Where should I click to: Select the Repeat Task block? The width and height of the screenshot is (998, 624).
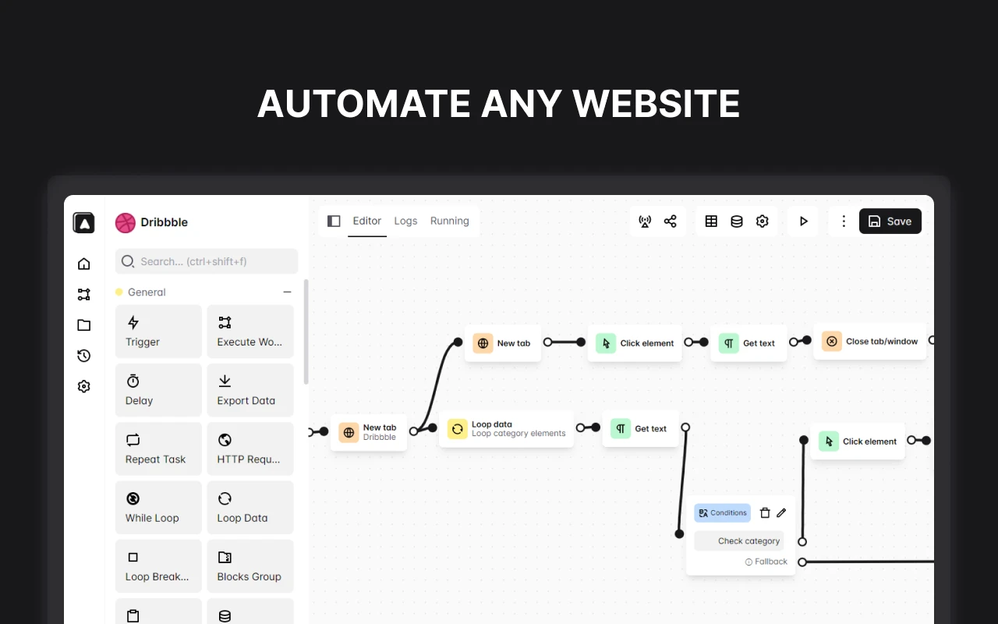click(158, 448)
